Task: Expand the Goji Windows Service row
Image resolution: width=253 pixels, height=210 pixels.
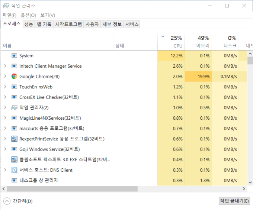Action: click(x=5, y=149)
